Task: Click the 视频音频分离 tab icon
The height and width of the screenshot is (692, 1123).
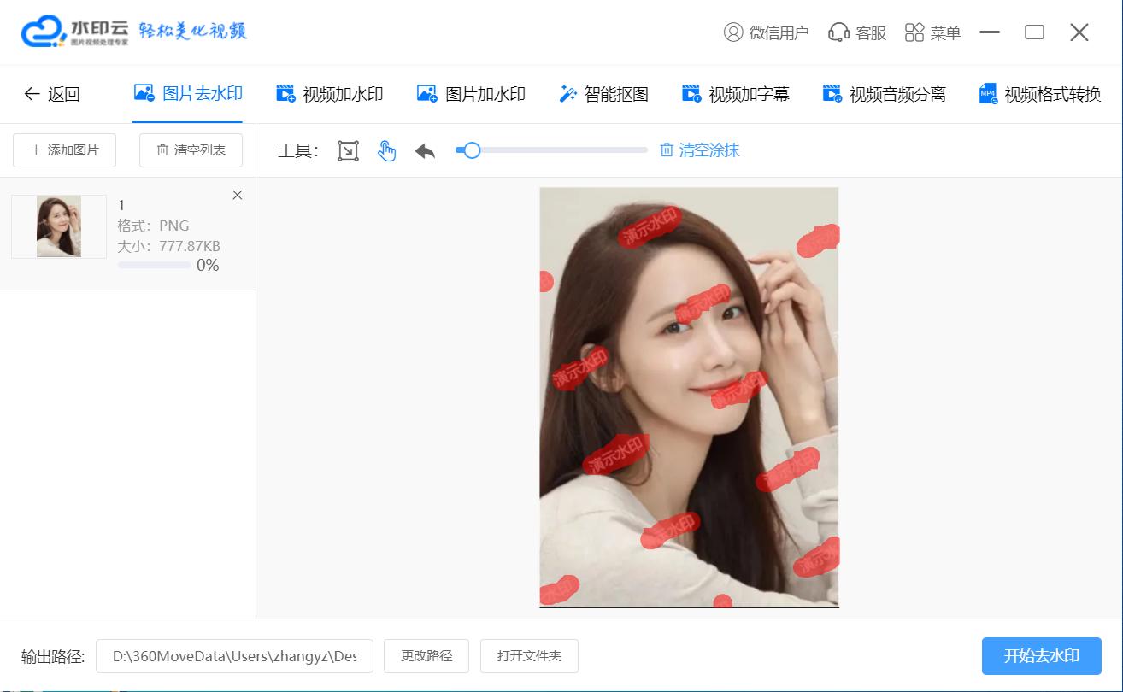Action: [x=832, y=94]
